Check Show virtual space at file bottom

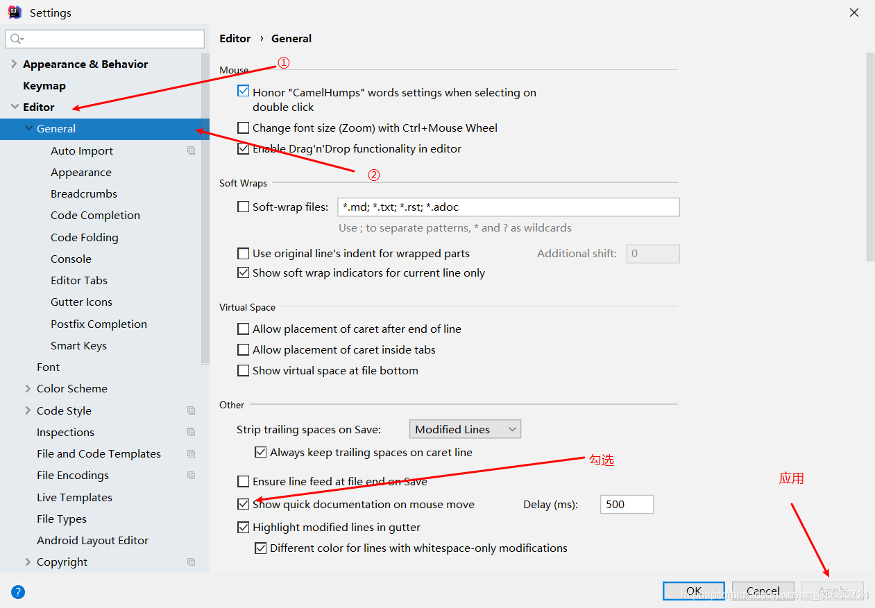(x=243, y=370)
